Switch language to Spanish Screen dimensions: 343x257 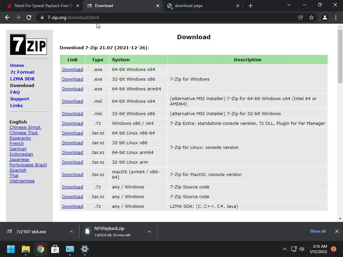18,170
